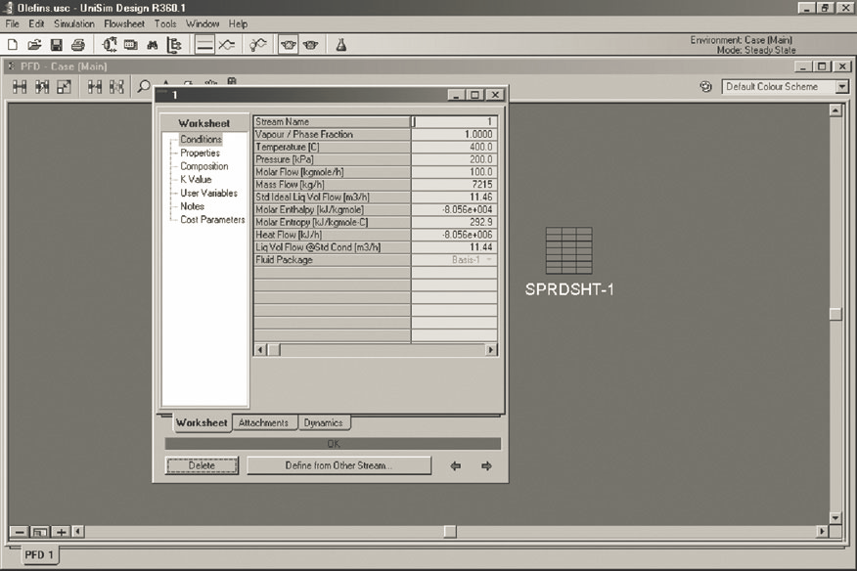The image size is (857, 571).
Task: Save the case with the floppy disk icon
Action: coord(56,45)
